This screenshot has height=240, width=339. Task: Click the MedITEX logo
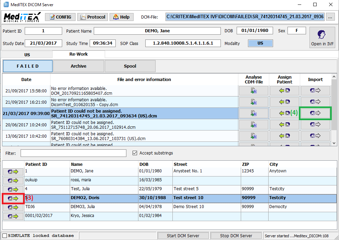(22, 17)
